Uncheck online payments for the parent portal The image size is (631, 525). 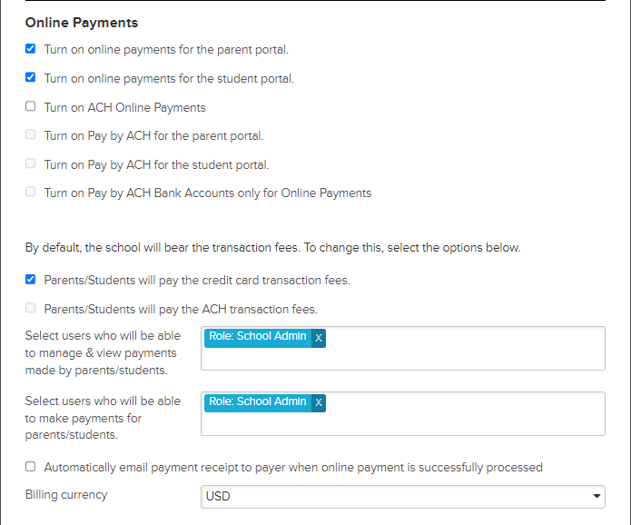pyautogui.click(x=30, y=49)
